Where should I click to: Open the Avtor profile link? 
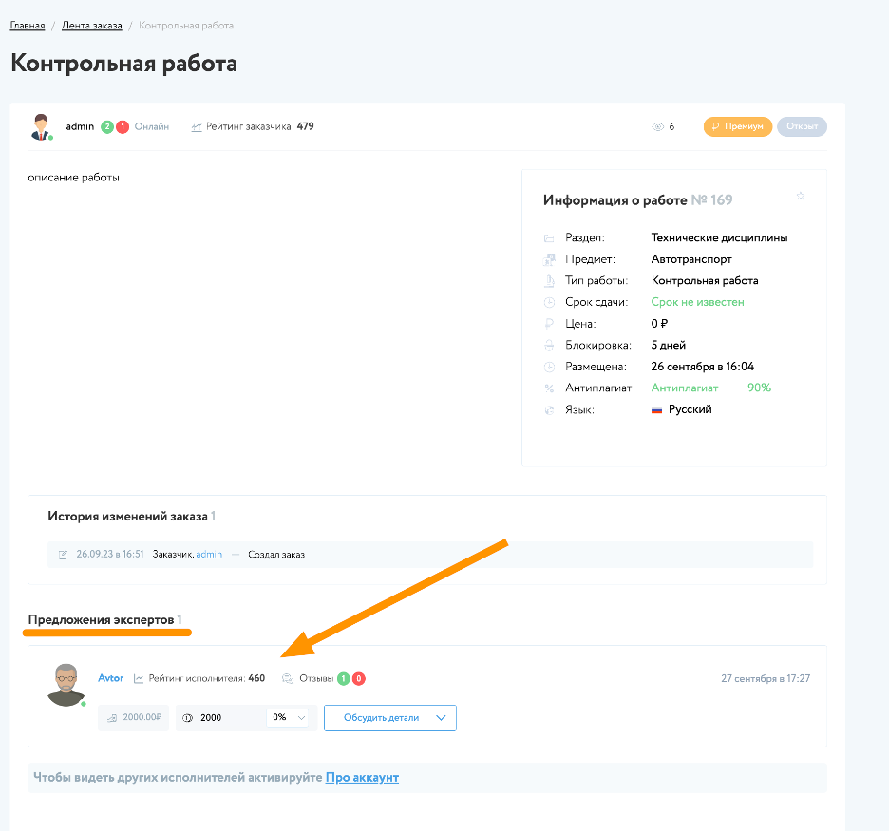111,678
